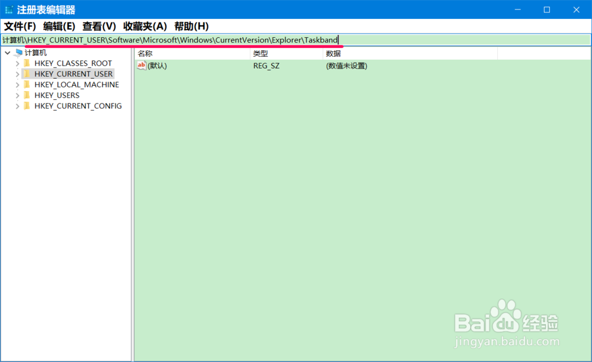This screenshot has width=592, height=362.
Task: Click the Registry Editor icon in title bar
Action: tap(8, 9)
